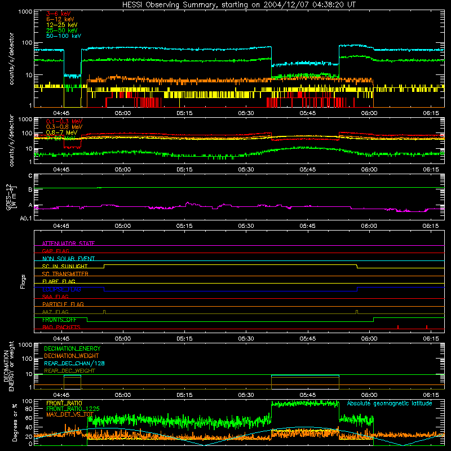Click the 0.3-0.8 MeV legend label
This screenshot has height=451, width=451.
tap(64, 127)
